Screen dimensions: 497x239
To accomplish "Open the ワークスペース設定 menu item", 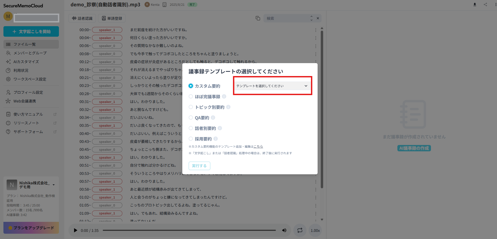I will pyautogui.click(x=30, y=79).
